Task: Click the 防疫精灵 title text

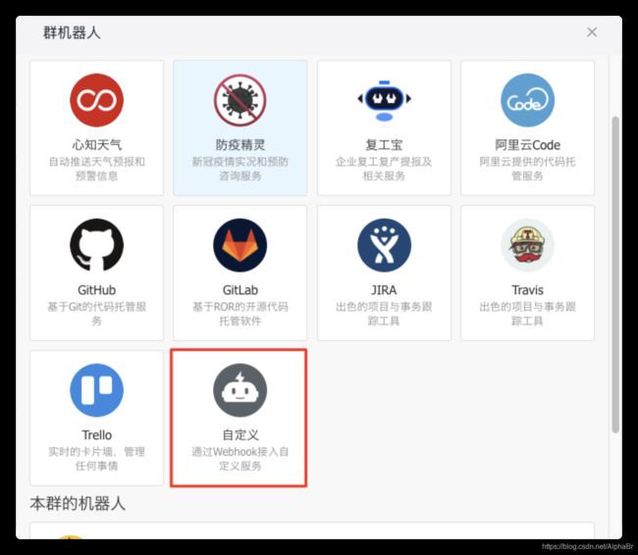Action: [x=240, y=145]
